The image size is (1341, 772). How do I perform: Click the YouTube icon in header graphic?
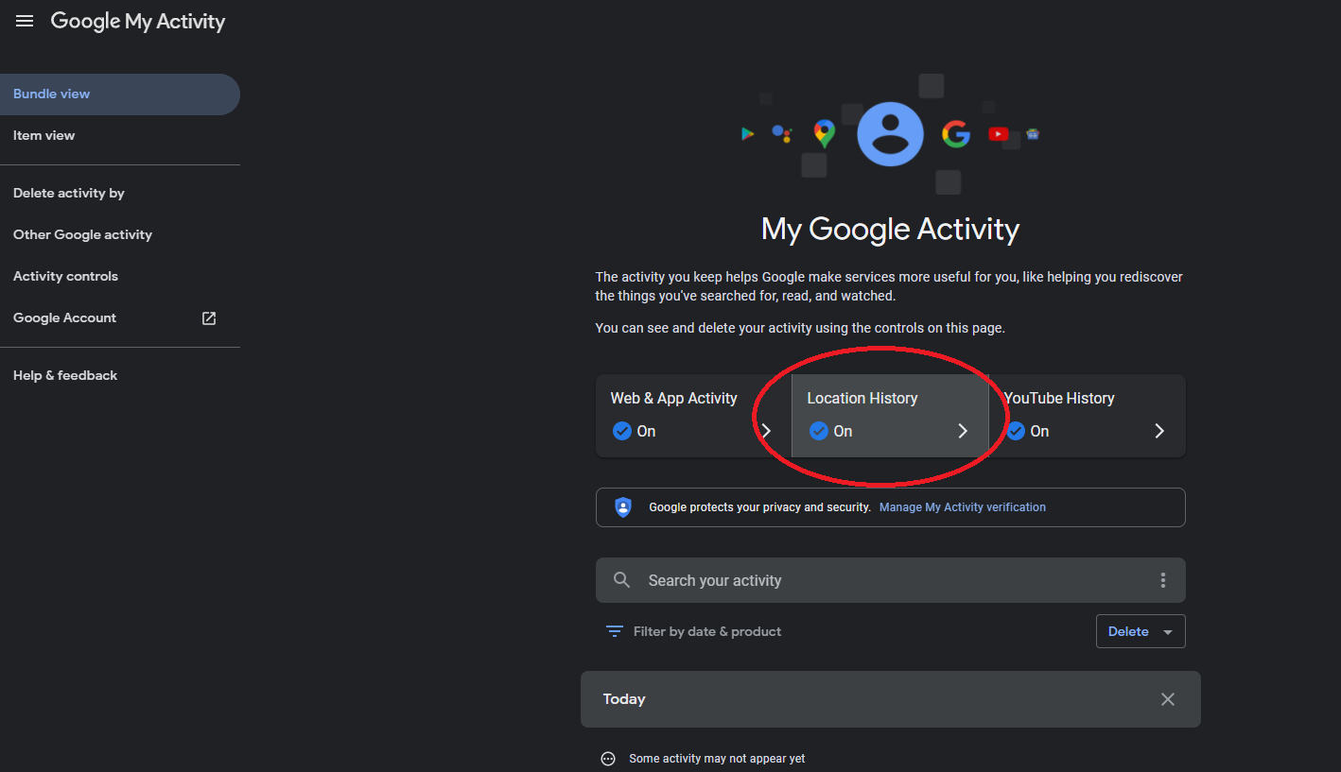pyautogui.click(x=999, y=134)
